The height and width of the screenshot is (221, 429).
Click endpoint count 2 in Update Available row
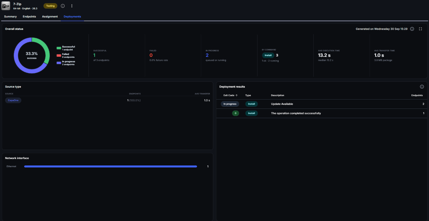pos(423,104)
